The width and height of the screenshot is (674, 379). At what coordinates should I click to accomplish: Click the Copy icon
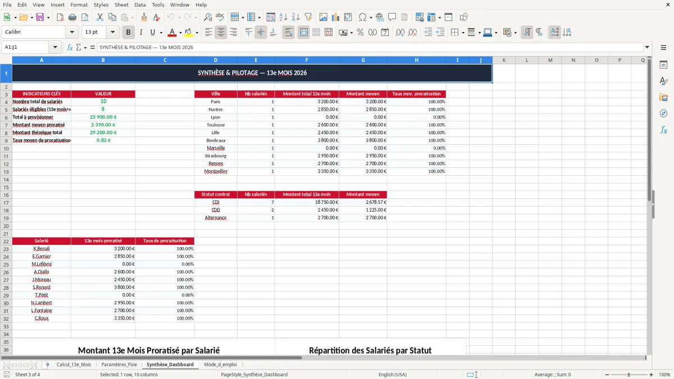point(112,17)
